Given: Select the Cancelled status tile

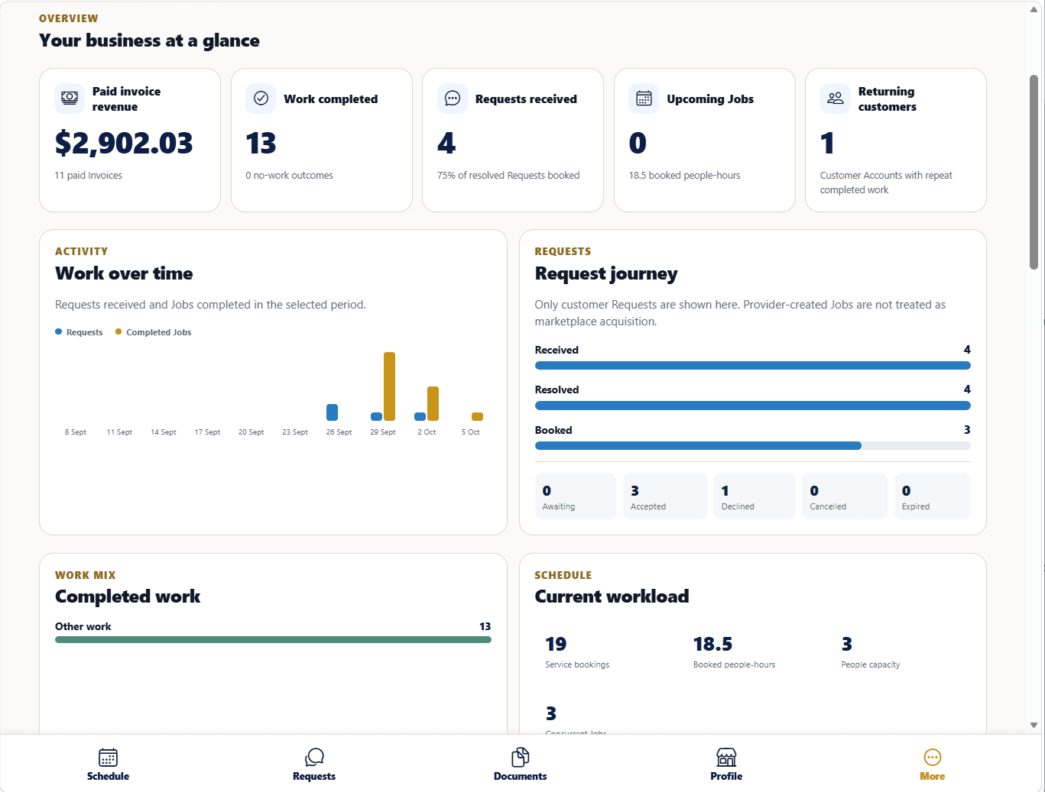Looking at the screenshot, I should [845, 496].
